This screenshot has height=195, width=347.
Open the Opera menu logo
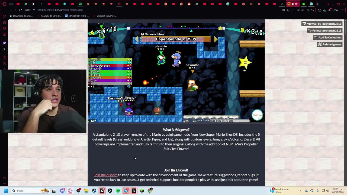pos(4,4)
